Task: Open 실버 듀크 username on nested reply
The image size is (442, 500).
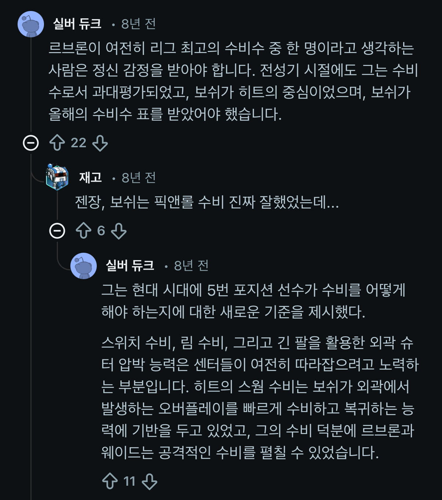Action: (130, 266)
